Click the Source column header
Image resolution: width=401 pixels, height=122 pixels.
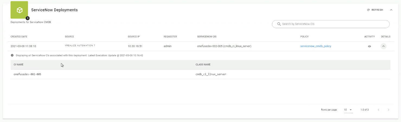[x=69, y=37]
